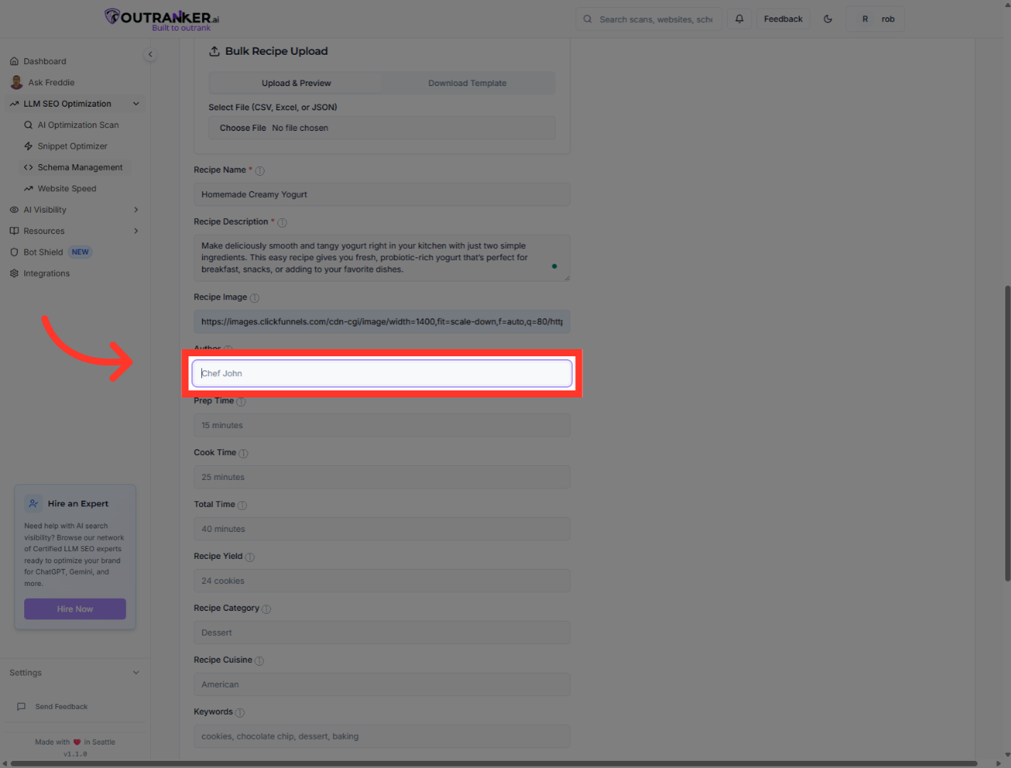Click the horizontal page scrollbar
Image resolution: width=1011 pixels, height=768 pixels.
click(x=494, y=764)
